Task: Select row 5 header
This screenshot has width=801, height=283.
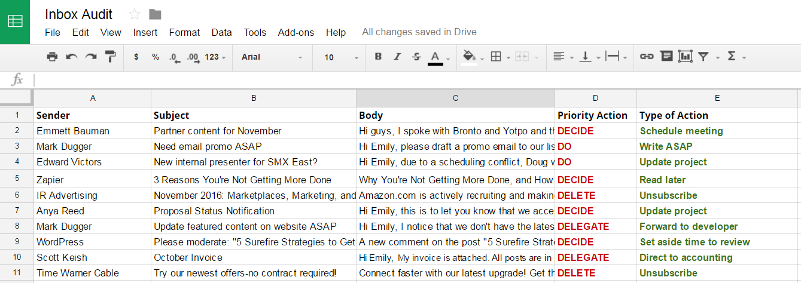Action: pyautogui.click(x=17, y=179)
